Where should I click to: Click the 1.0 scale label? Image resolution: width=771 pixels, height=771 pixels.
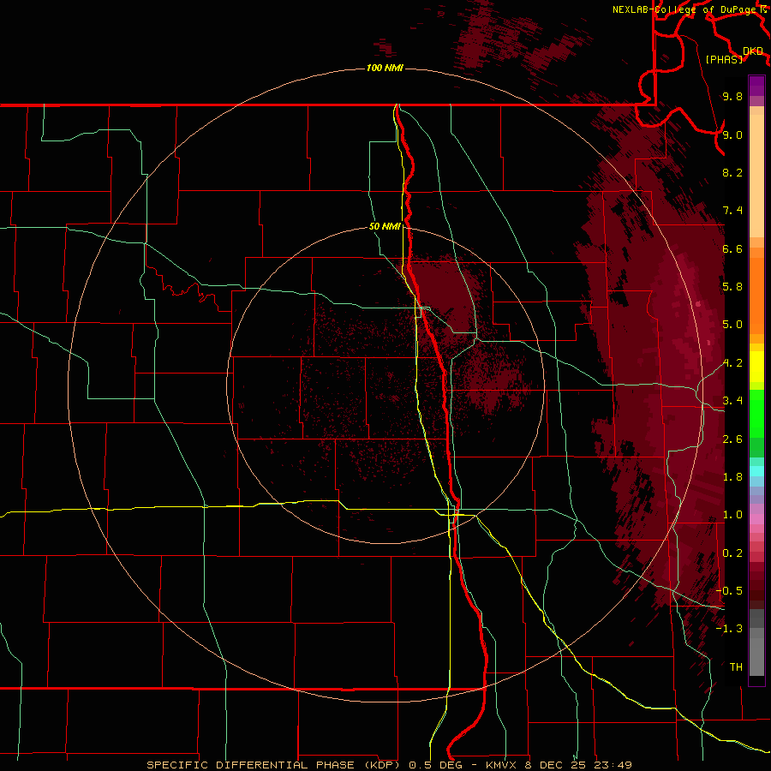pos(732,515)
